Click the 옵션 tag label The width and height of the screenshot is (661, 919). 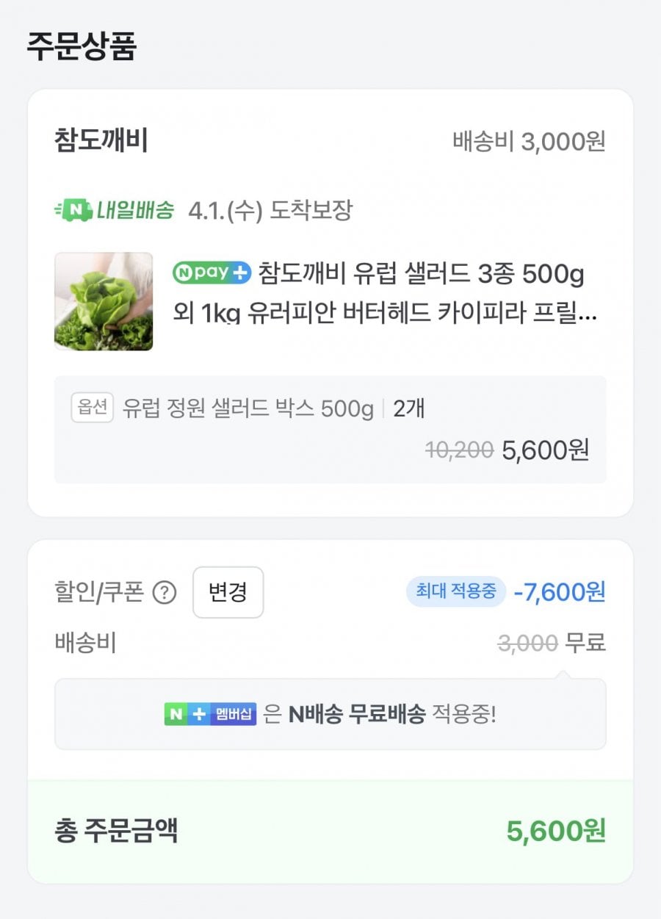92,408
